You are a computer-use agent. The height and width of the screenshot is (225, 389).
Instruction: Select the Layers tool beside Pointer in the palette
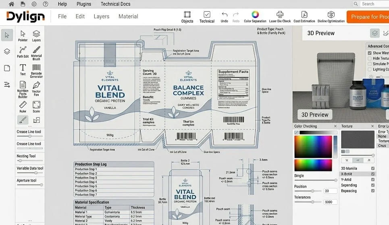pos(36,36)
